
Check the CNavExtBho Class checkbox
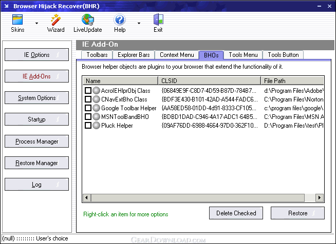pyautogui.click(x=88, y=99)
